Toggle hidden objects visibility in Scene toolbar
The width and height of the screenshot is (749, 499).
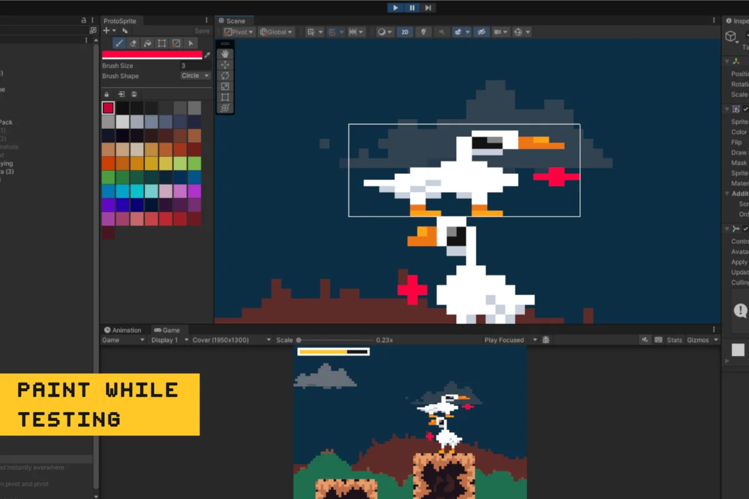tap(481, 32)
